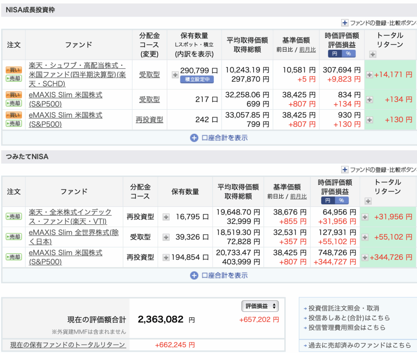Click the 買い icon for 楽天・SCHD fund
This screenshot has height=353, width=417.
tap(13, 70)
